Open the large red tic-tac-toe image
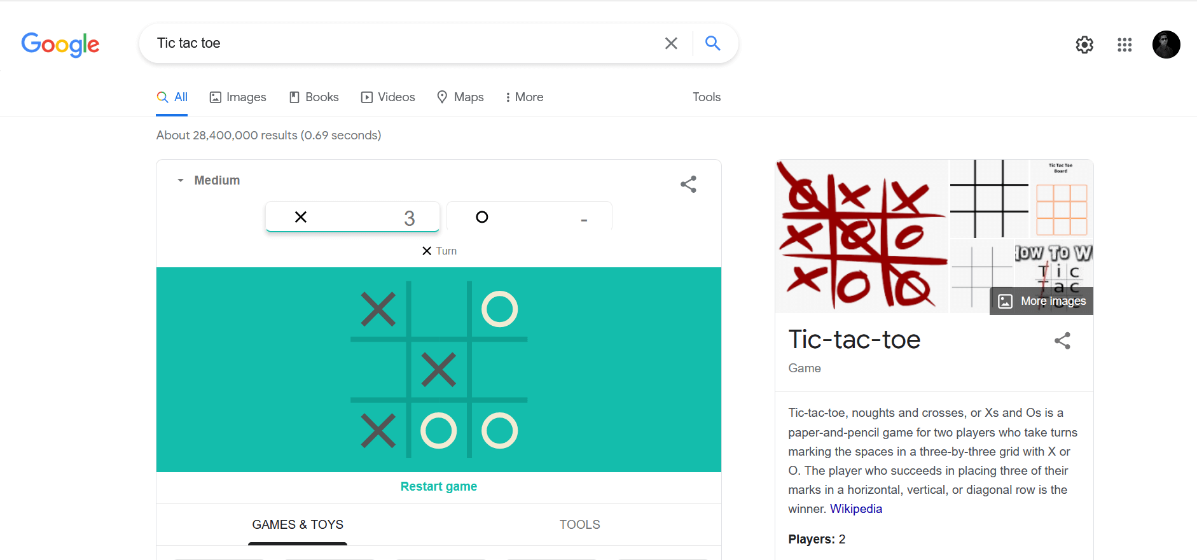The width and height of the screenshot is (1197, 560). point(862,236)
